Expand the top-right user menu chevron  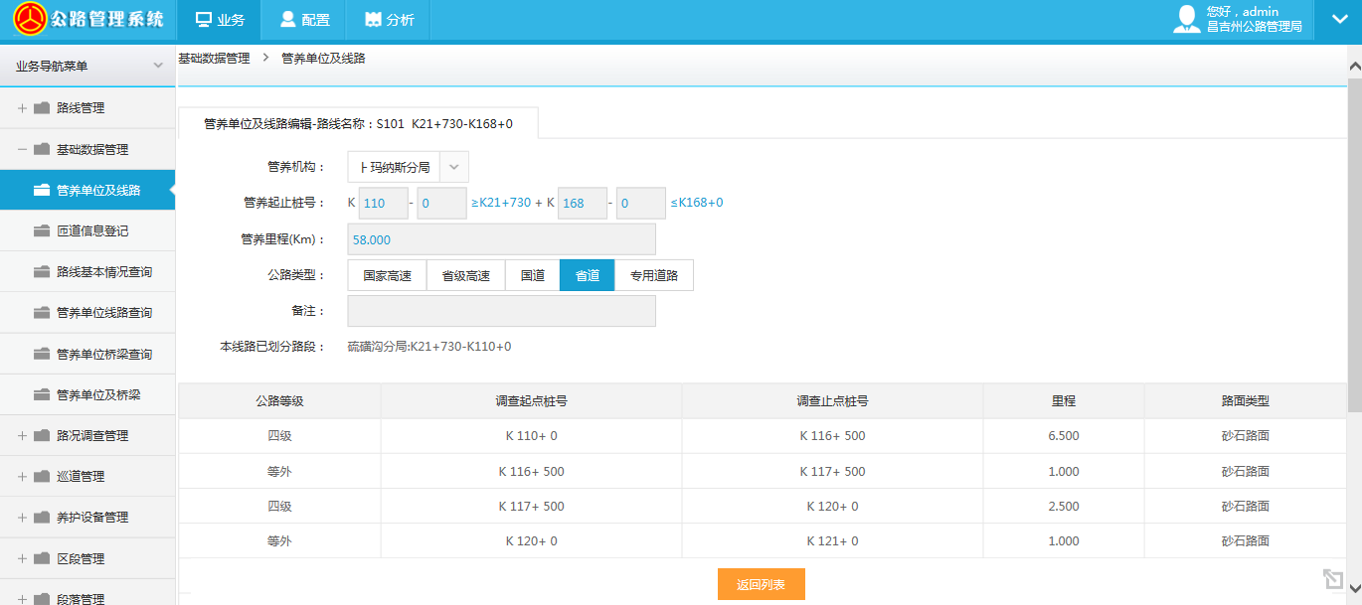pyautogui.click(x=1338, y=20)
